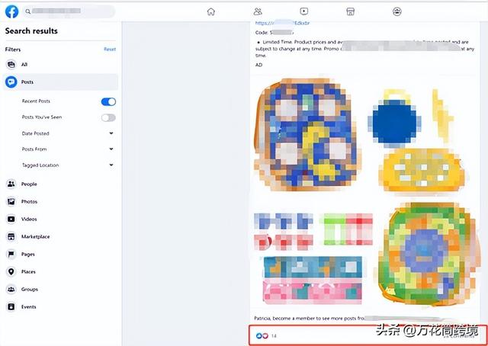This screenshot has height=346, width=488.
Task: Turn off the Recent Posts toggle
Action: [108, 101]
